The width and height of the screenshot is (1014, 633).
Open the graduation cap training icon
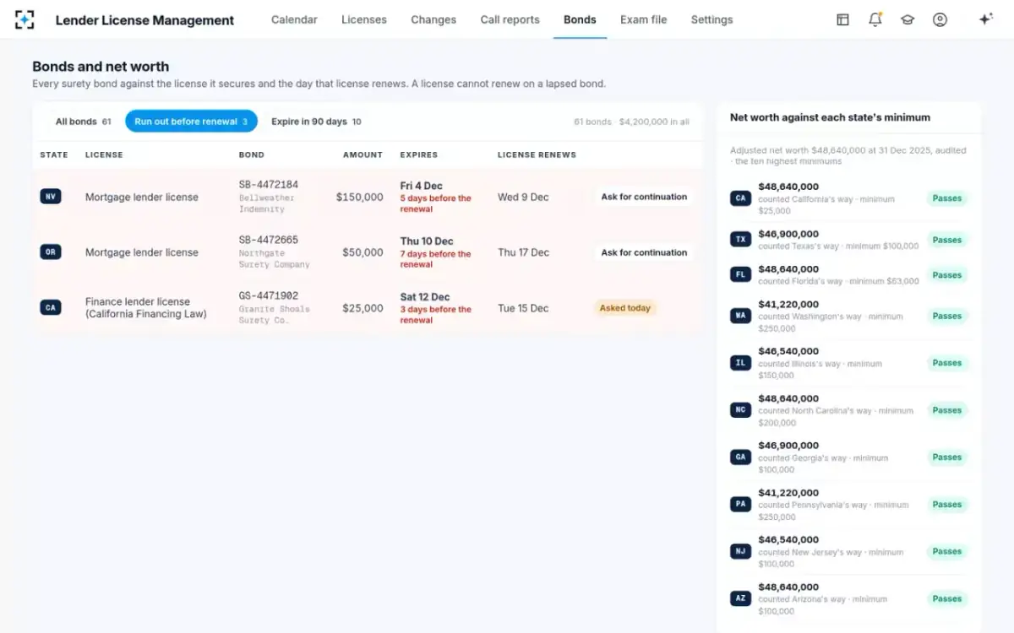click(908, 19)
